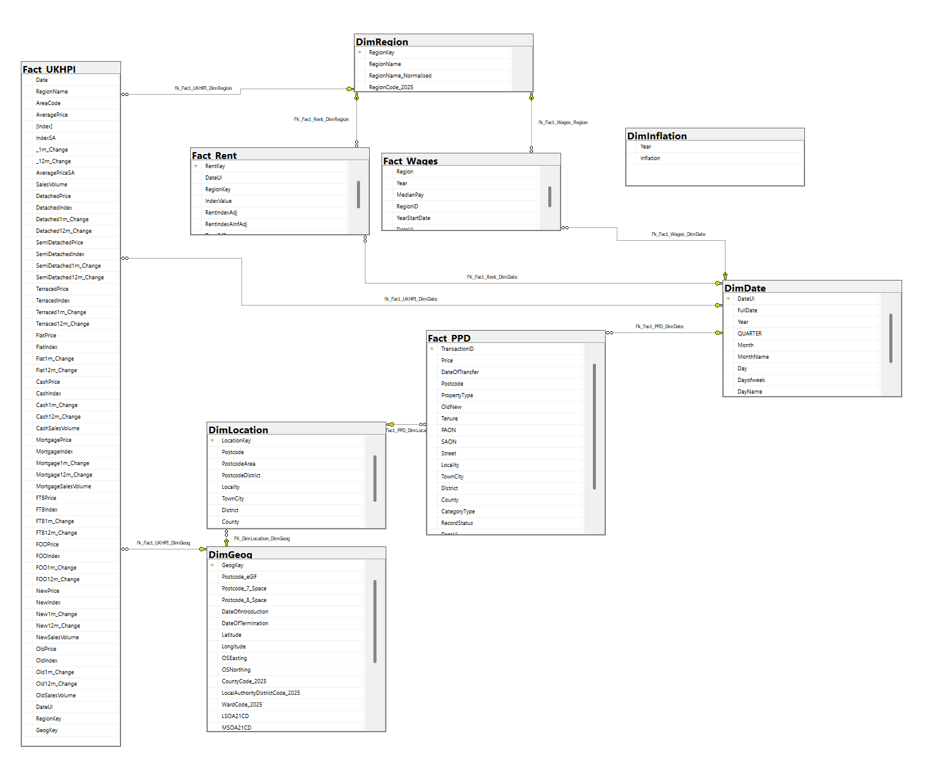926x767 pixels.
Task: Select the key icon next to LocationKey in DimLocation
Action: [212, 441]
